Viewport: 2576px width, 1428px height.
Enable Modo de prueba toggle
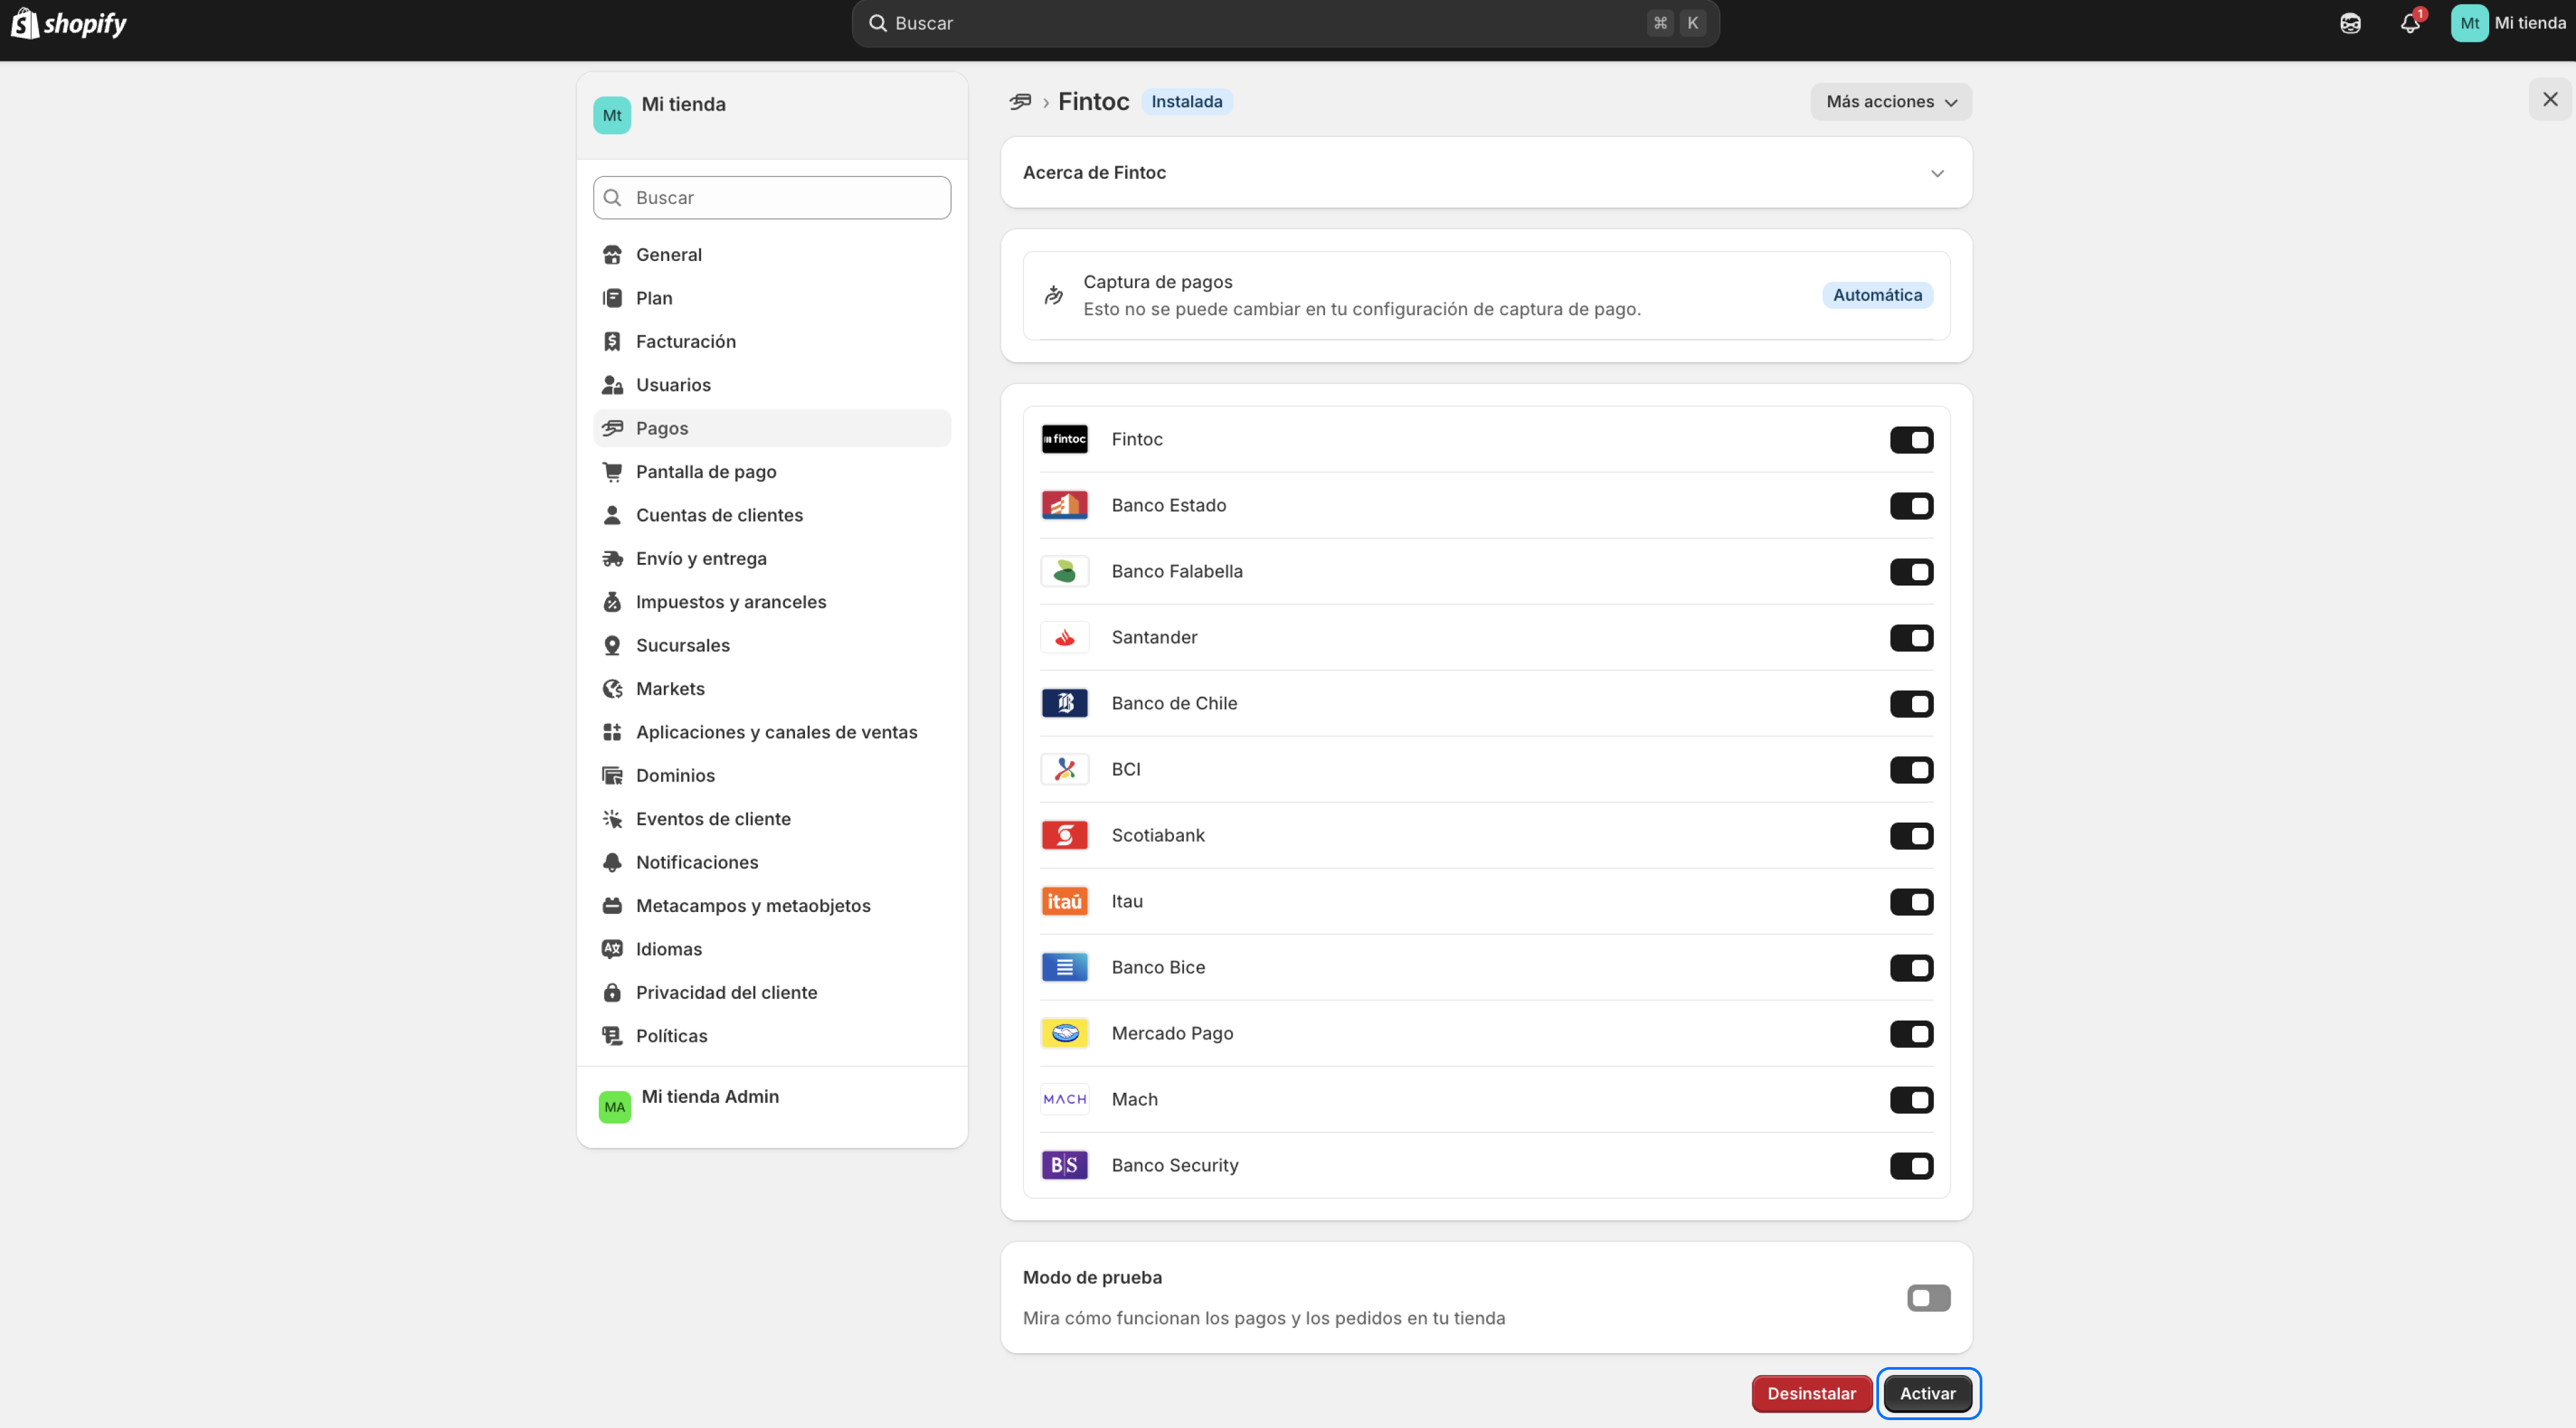click(1928, 1298)
